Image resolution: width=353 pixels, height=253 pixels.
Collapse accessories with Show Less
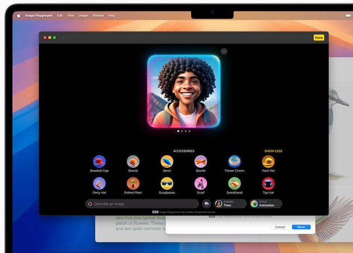click(273, 151)
